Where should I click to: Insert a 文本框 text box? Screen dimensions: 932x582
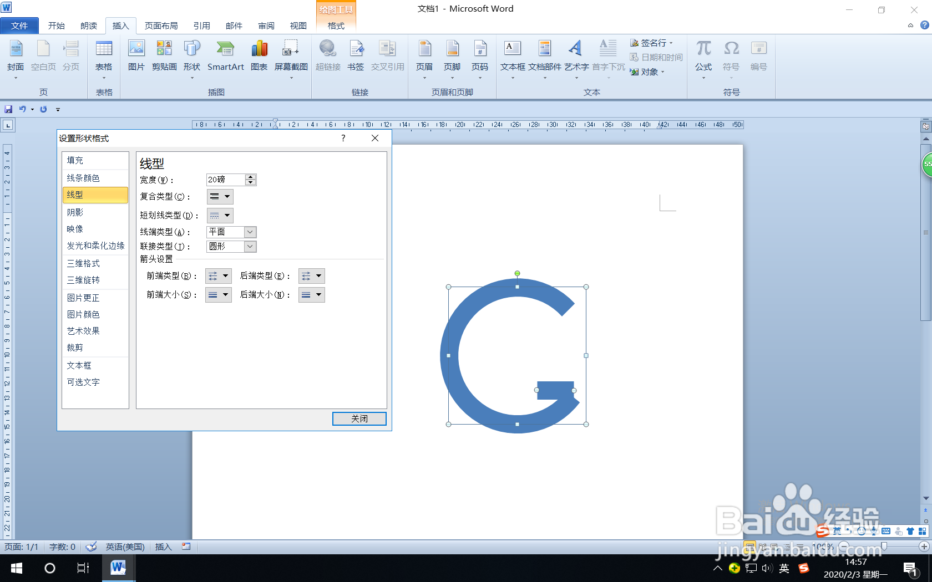point(511,57)
